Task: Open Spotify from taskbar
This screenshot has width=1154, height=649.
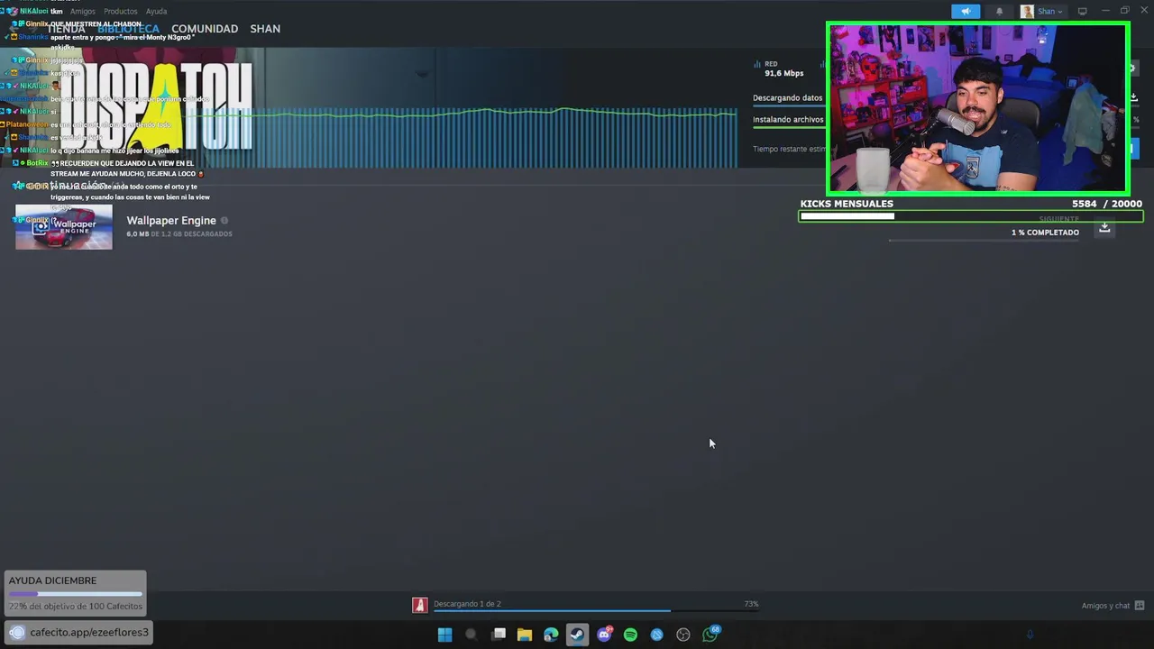Action: 630,635
